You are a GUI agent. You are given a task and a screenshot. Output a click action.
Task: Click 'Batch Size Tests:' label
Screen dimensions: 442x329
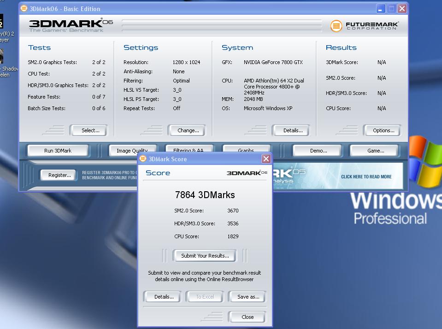pos(47,108)
